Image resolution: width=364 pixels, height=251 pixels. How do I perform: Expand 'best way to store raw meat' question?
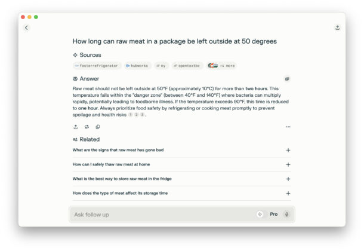[x=288, y=179]
